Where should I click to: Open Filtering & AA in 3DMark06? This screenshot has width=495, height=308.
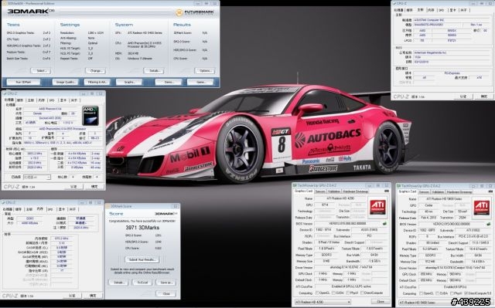pyautogui.click(x=97, y=82)
